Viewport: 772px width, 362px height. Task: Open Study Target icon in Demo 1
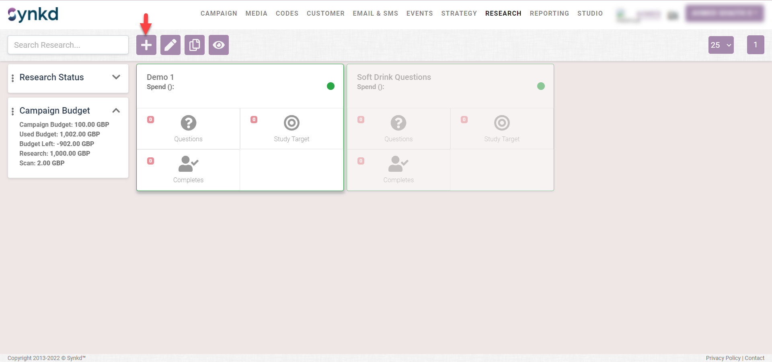click(x=292, y=123)
